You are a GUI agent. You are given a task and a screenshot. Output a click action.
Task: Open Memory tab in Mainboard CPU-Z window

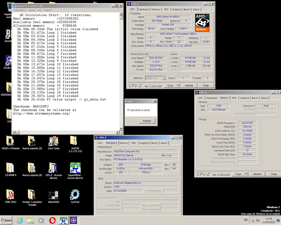pos(124,143)
